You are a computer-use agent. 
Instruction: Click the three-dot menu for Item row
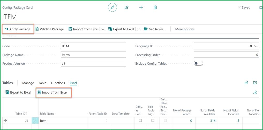tap(35, 121)
